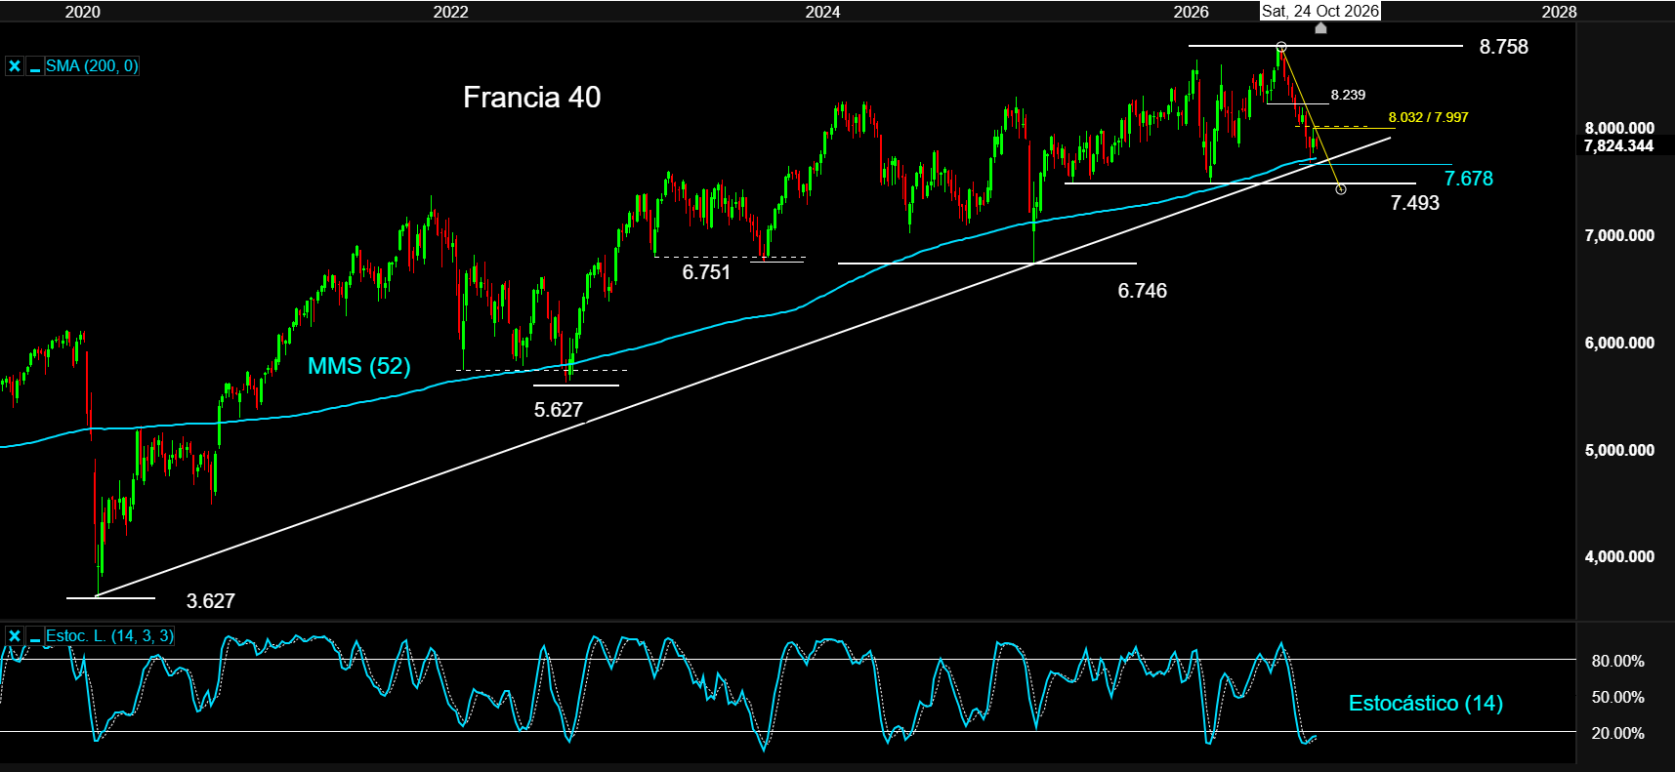This screenshot has width=1675, height=772.
Task: Open Estoc. L. (14, 3, 3) settings
Action: 109,636
